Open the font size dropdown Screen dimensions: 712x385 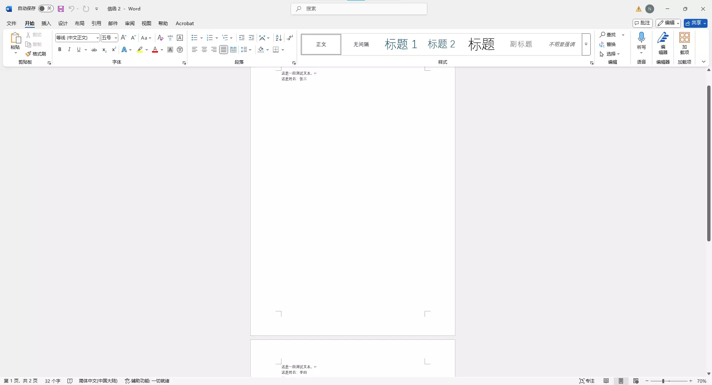pos(116,38)
